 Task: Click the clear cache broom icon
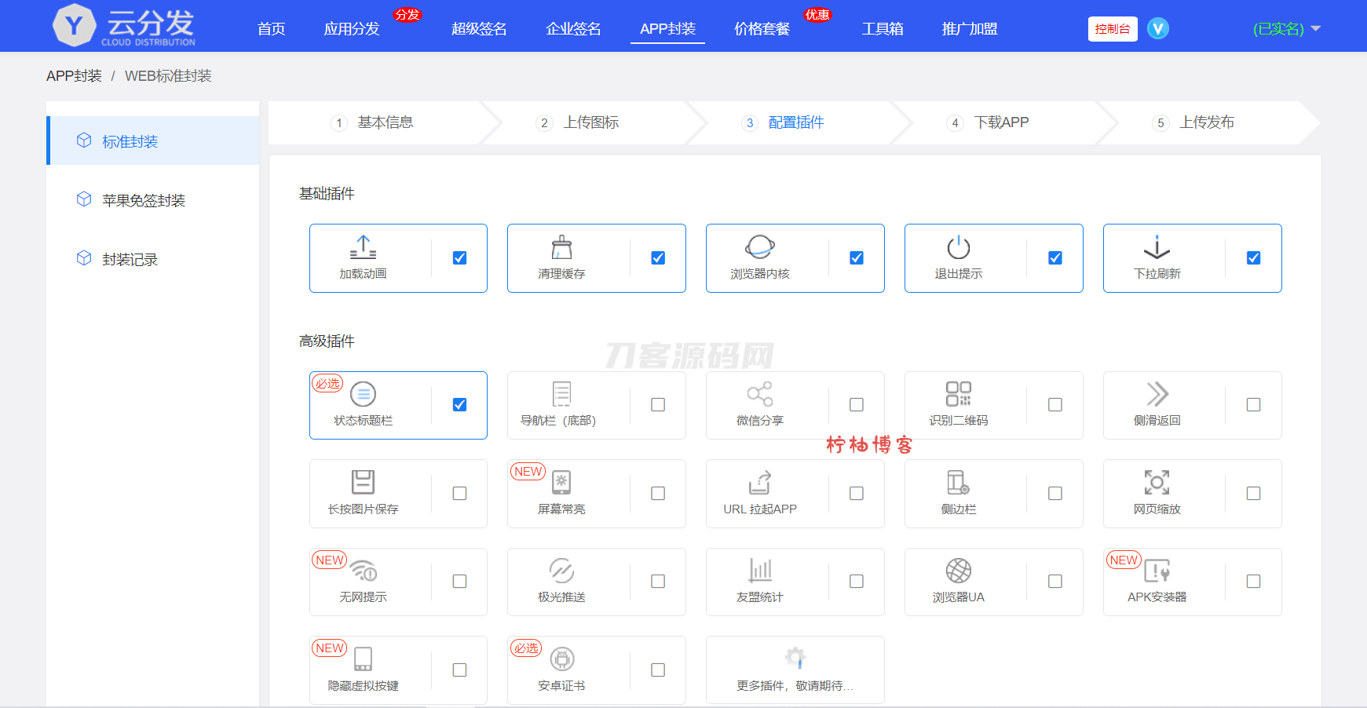tap(561, 247)
